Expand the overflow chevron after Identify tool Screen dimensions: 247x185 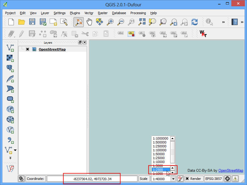point(224,22)
